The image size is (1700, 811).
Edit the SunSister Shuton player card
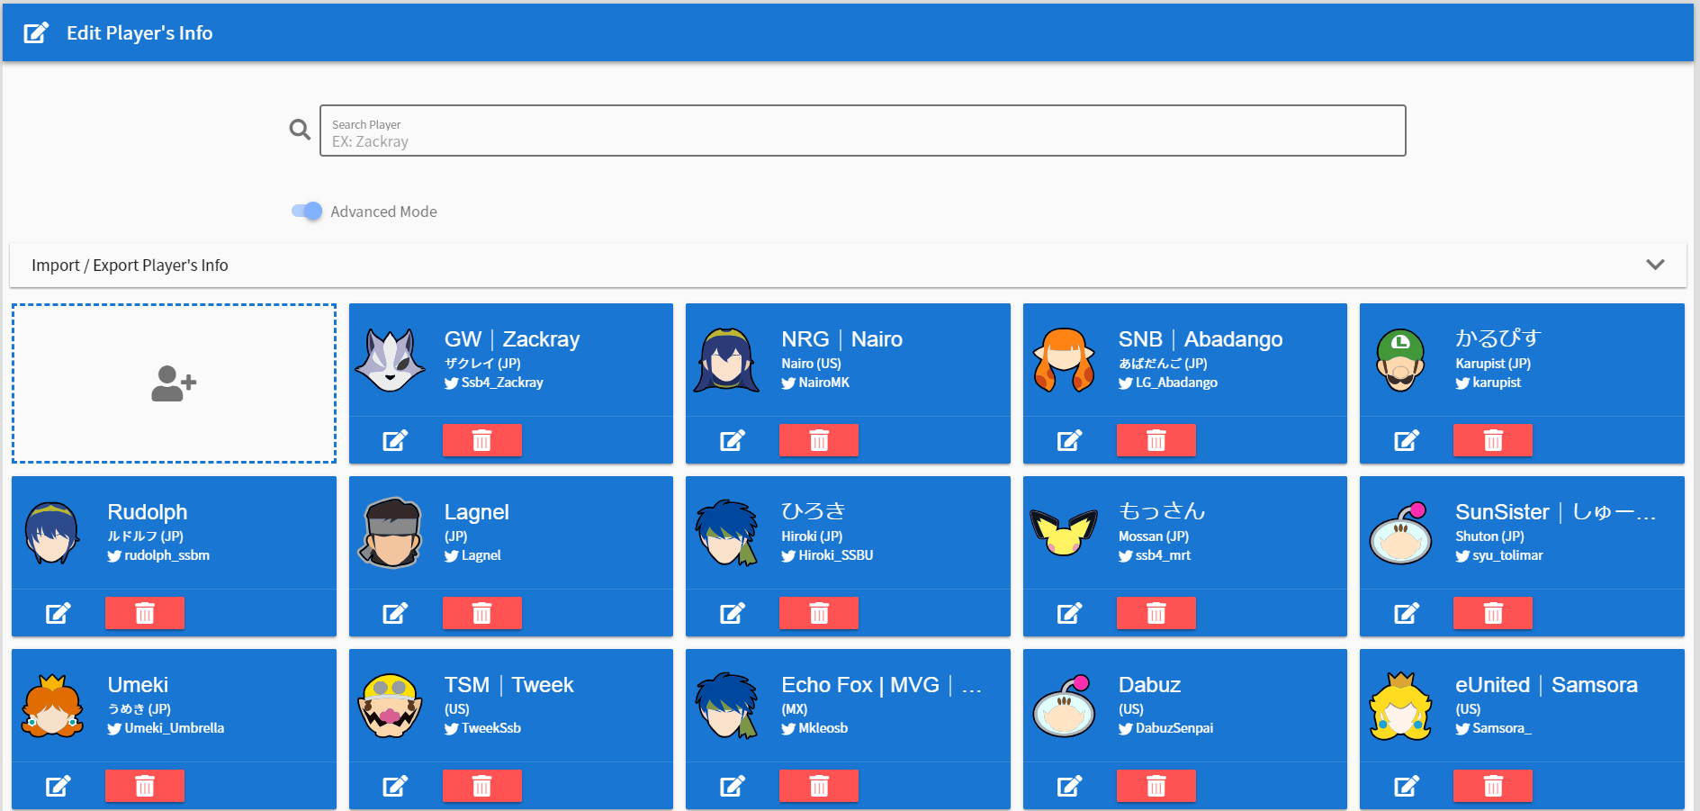point(1407,613)
